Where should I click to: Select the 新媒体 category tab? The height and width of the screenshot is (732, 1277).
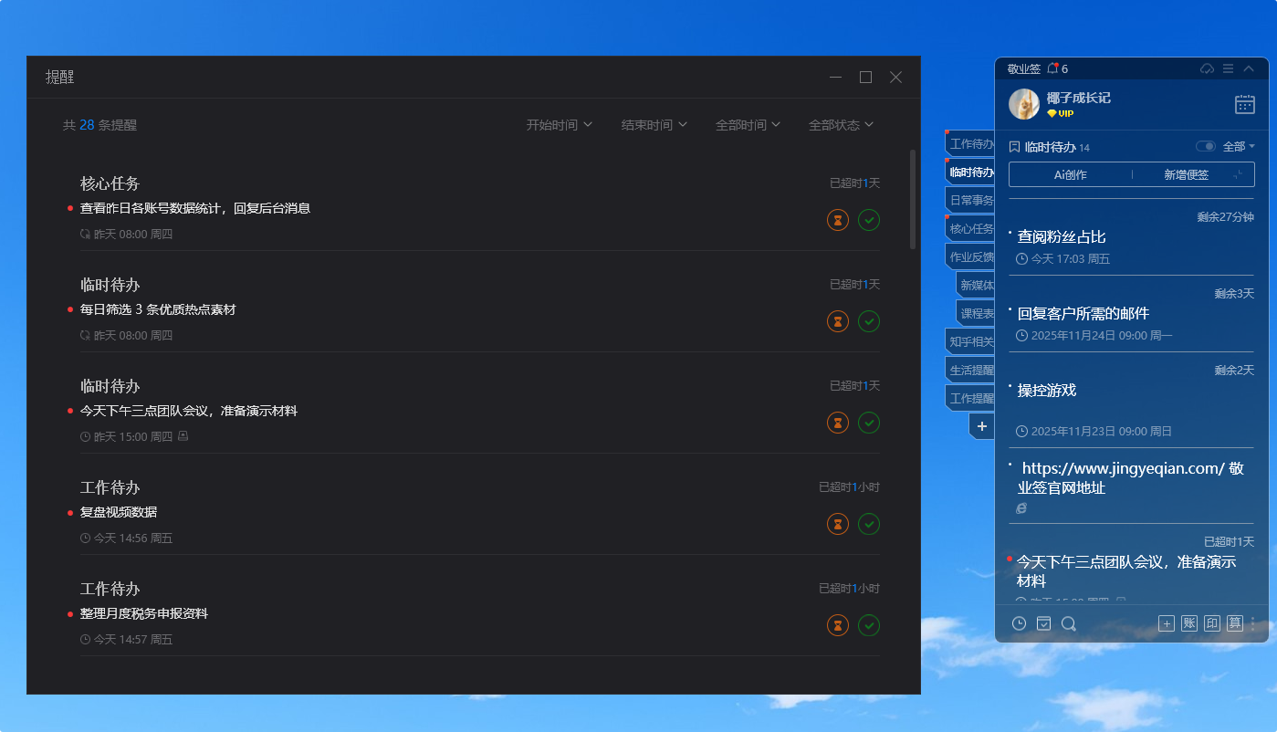click(x=976, y=285)
